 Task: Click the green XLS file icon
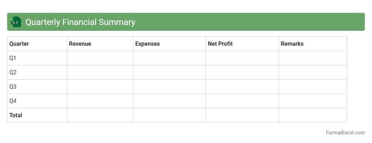coord(16,22)
